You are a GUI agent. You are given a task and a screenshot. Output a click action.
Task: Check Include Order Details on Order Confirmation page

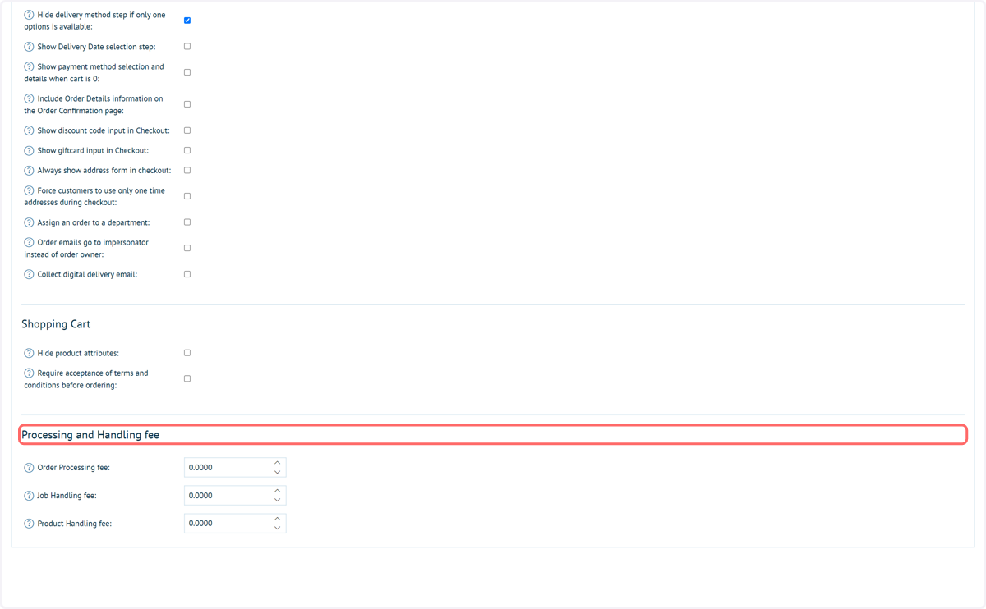tap(187, 104)
